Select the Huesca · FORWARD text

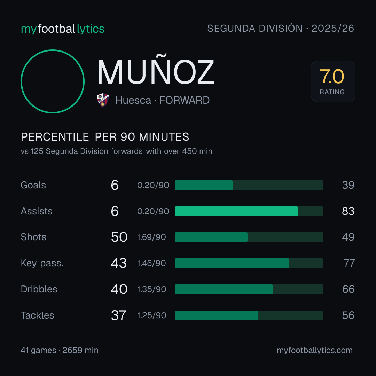pyautogui.click(x=163, y=100)
